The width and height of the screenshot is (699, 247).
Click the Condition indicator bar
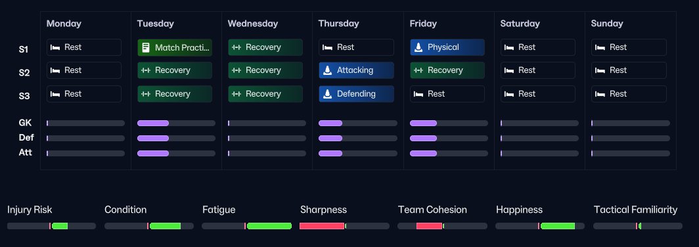(x=149, y=226)
